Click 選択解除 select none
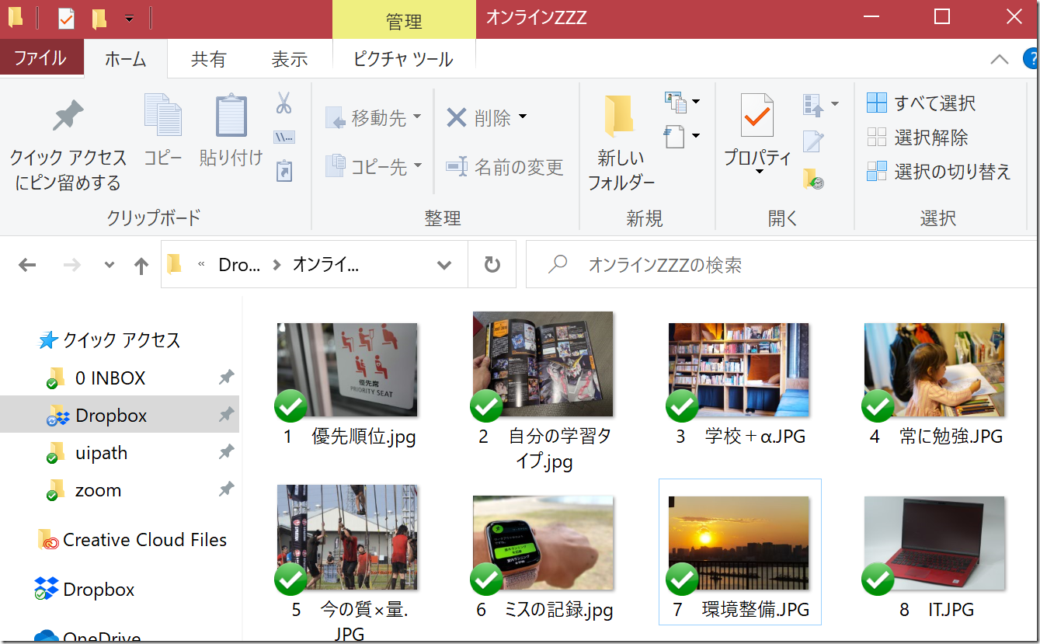The width and height of the screenshot is (1040, 644). pos(917,138)
